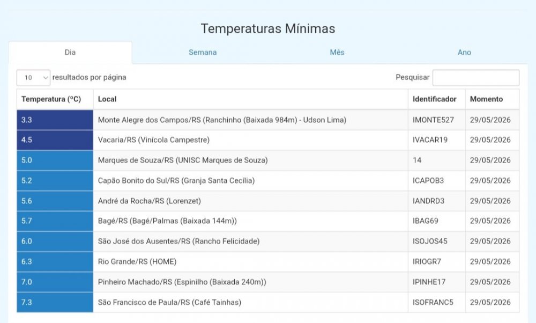
Task: Click Capão Bonito do Sul/RS location
Action: pyautogui.click(x=176, y=181)
